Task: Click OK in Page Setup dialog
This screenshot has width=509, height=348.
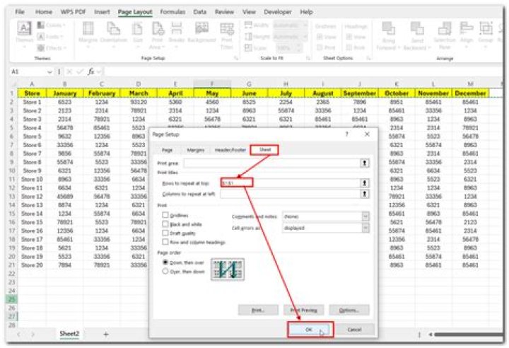Action: pos(310,330)
